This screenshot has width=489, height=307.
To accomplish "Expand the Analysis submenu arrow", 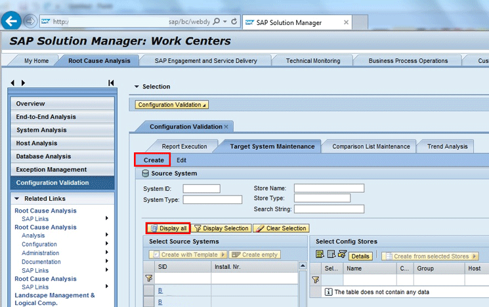I will (106, 235).
